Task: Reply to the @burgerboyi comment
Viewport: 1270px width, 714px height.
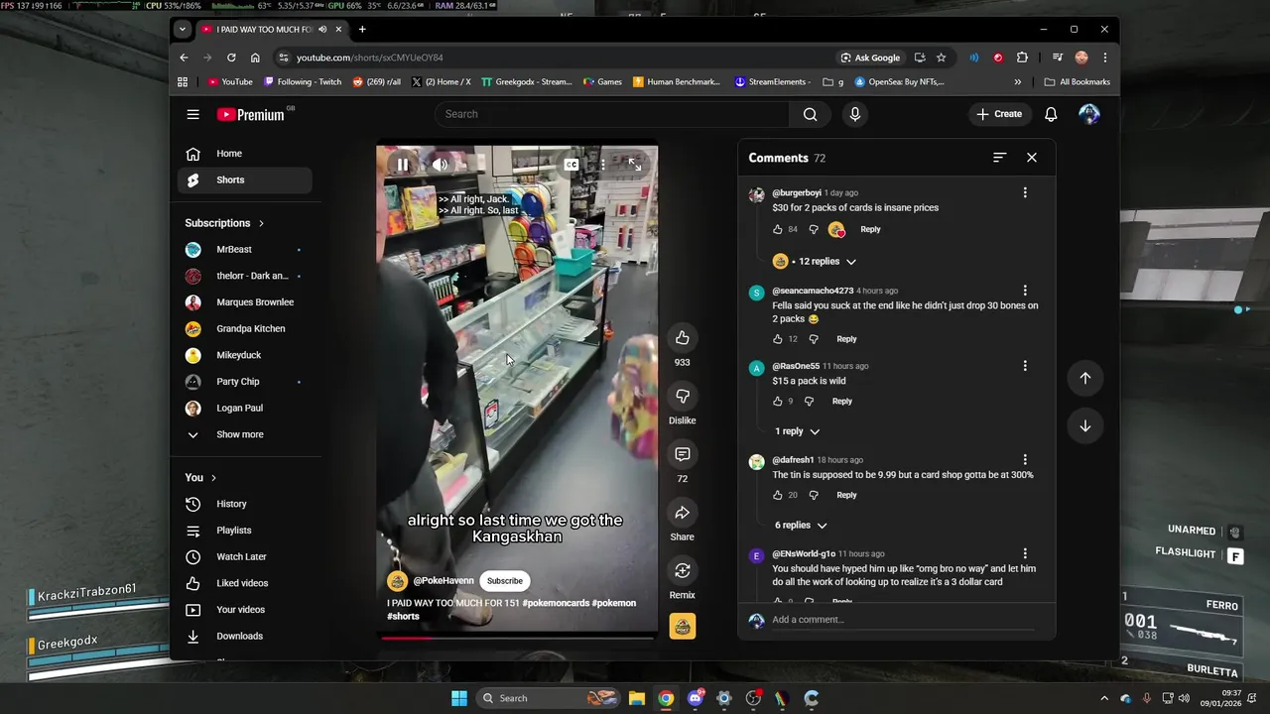Action: [870, 229]
